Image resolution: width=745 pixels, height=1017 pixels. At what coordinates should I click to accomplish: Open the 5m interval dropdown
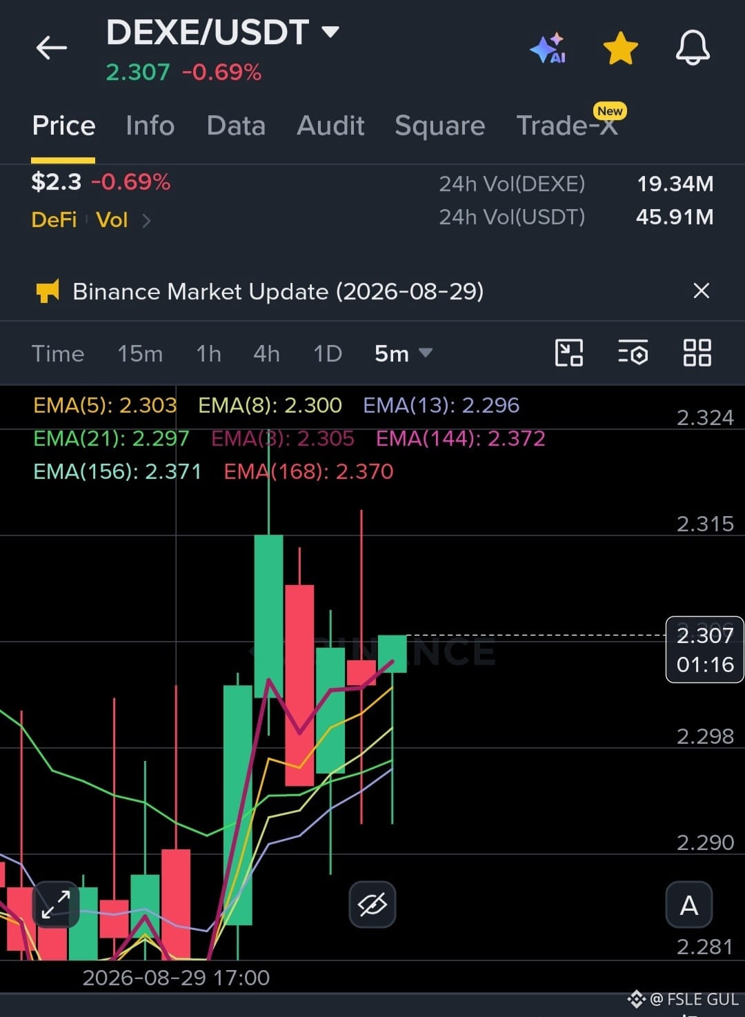[x=403, y=353]
